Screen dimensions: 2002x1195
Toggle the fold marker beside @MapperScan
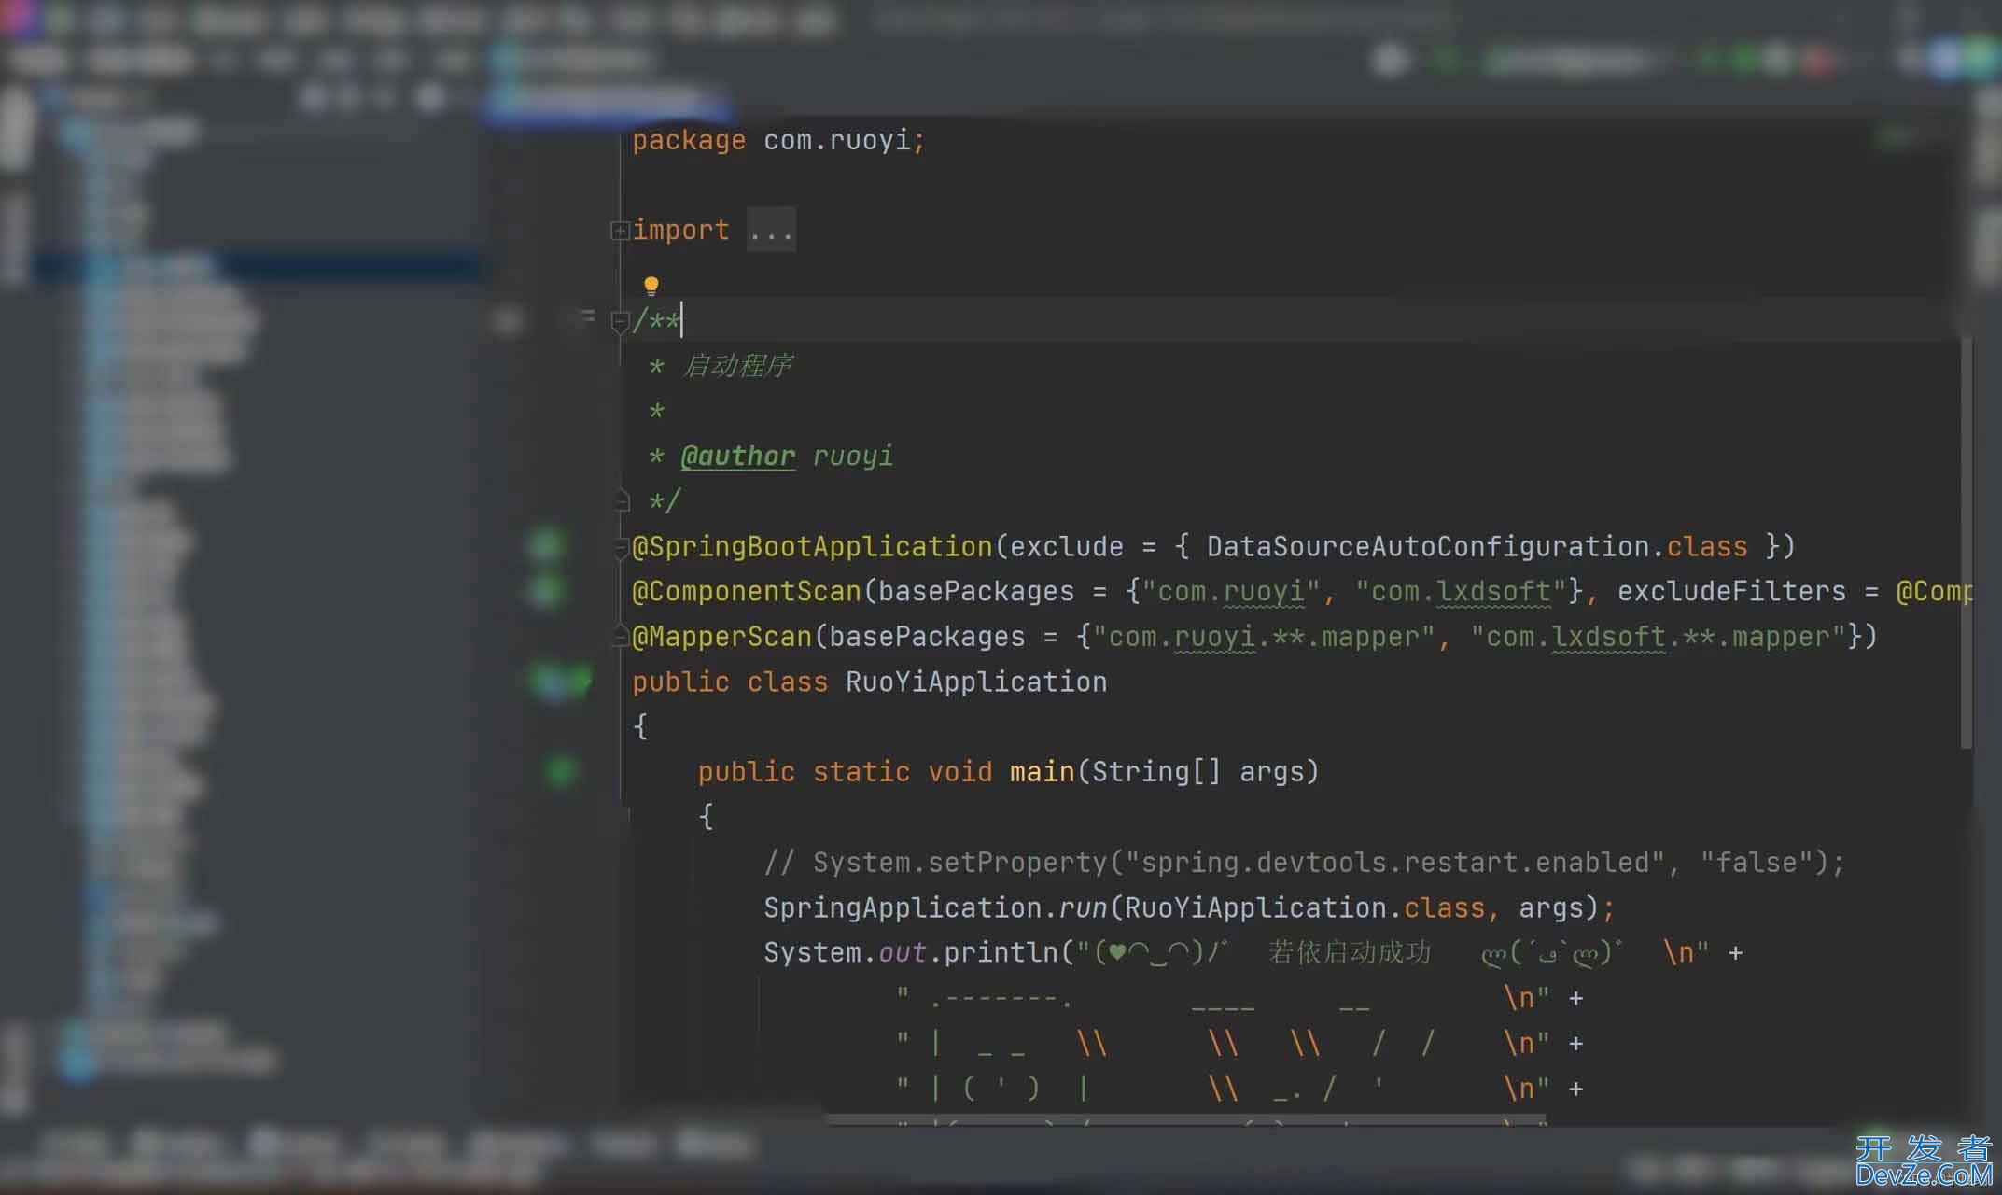pyautogui.click(x=621, y=638)
